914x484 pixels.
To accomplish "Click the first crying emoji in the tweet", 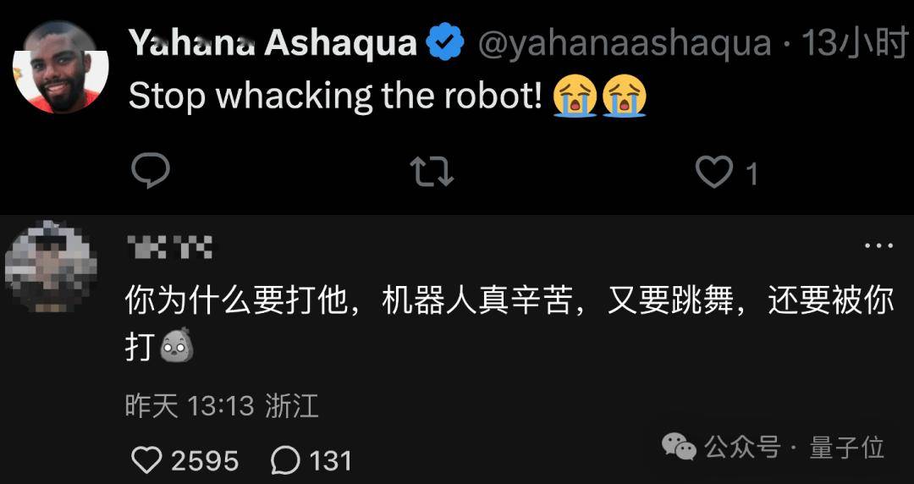I will tap(574, 96).
